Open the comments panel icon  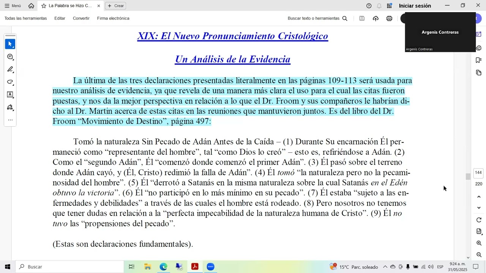(x=479, y=48)
